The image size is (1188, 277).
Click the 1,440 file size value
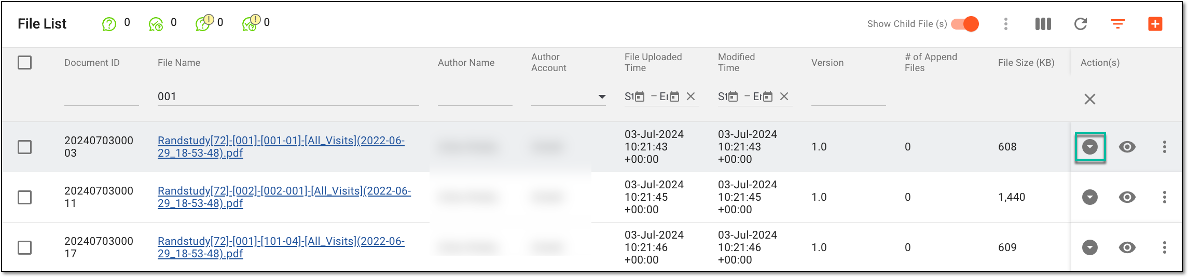pos(1012,197)
